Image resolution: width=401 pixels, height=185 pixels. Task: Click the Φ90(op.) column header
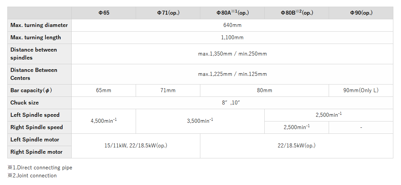coord(361,13)
